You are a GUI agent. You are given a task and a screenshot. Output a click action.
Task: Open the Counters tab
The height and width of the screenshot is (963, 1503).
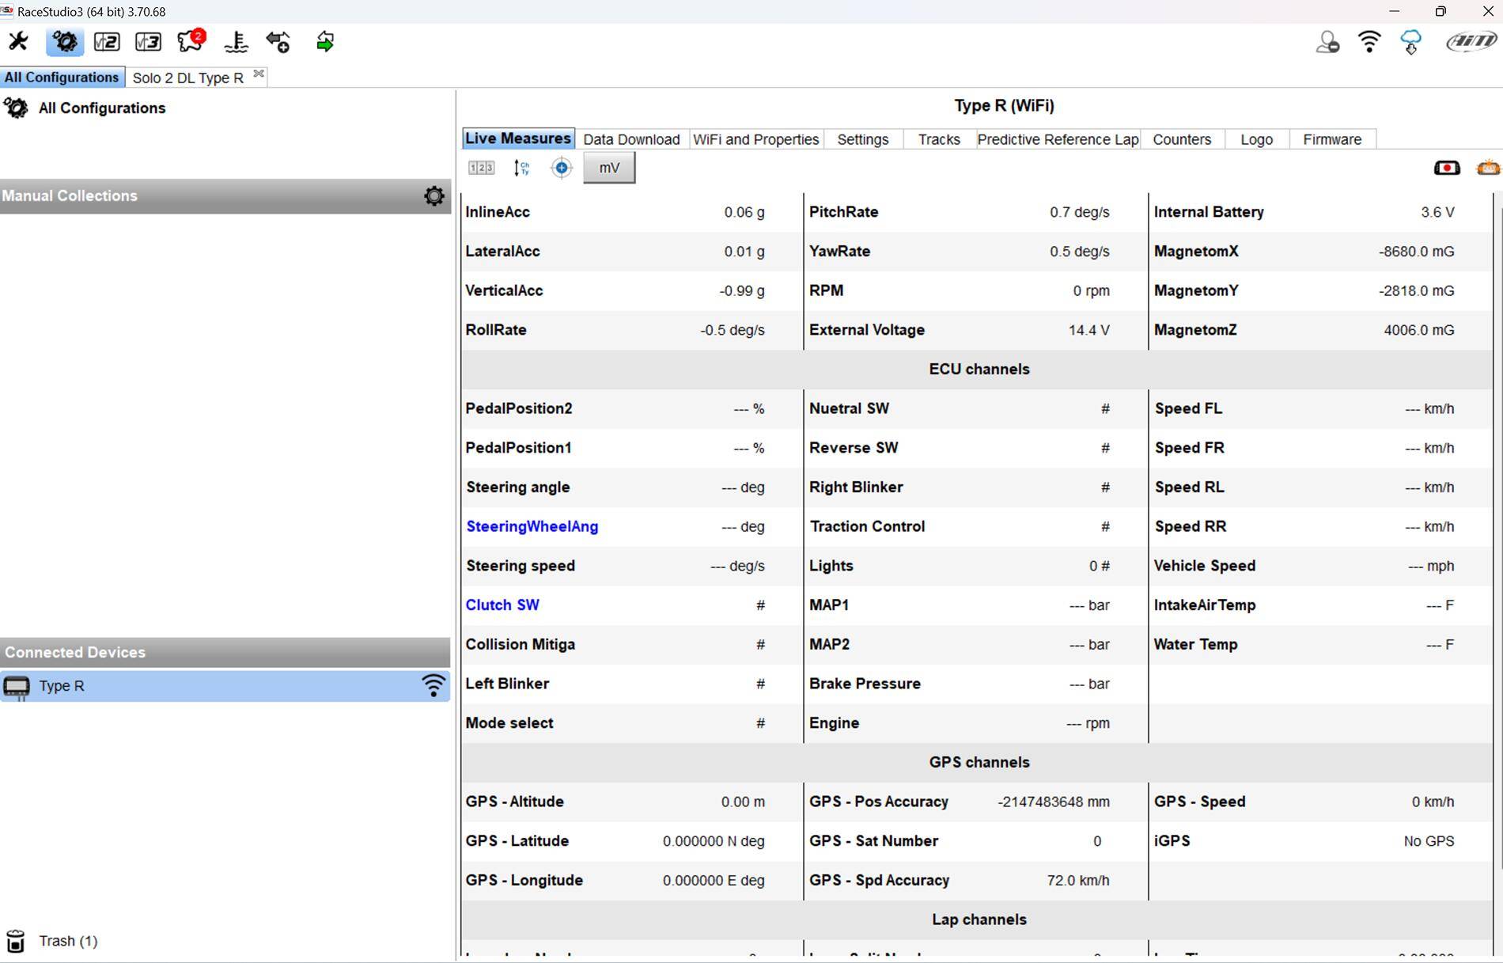pos(1182,139)
